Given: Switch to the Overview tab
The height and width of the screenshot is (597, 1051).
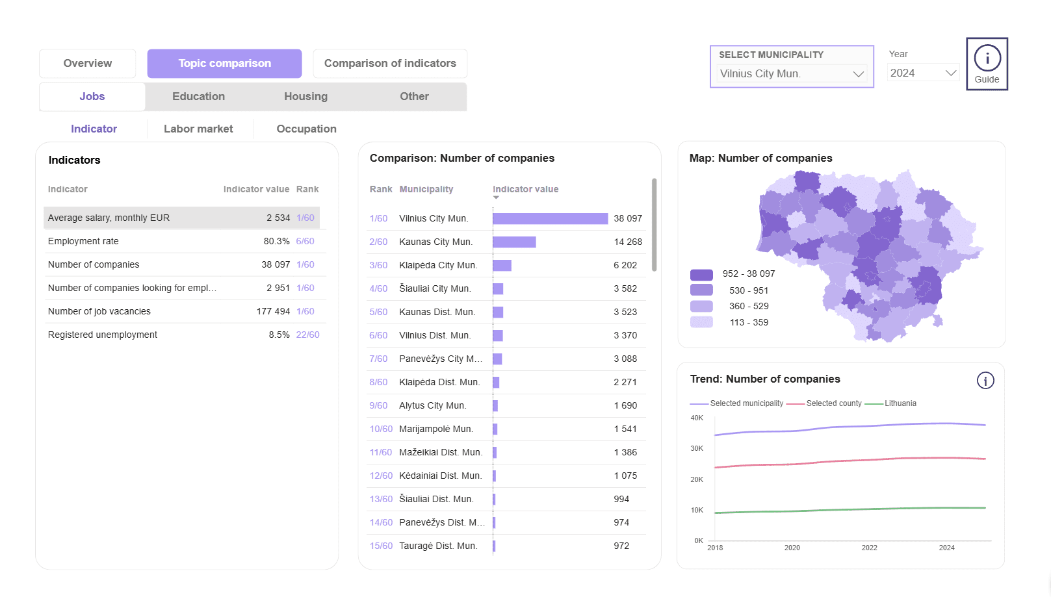Looking at the screenshot, I should click(88, 64).
